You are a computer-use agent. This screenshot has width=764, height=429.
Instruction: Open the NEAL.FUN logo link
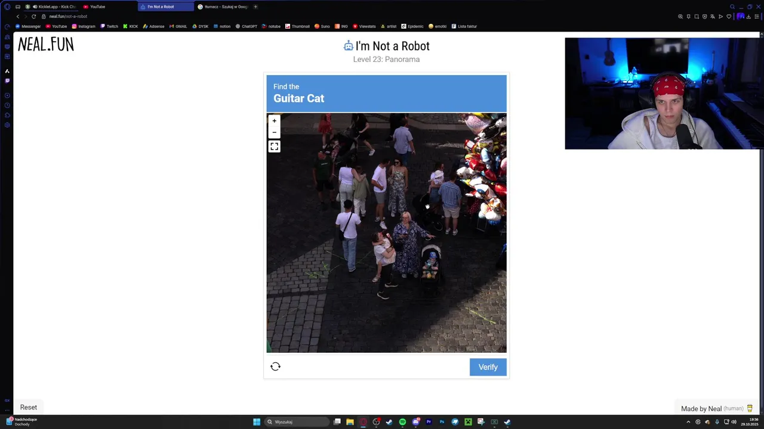point(46,45)
